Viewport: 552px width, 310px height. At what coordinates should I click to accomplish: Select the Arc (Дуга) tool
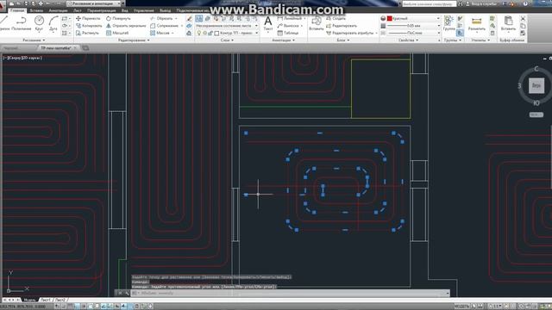tap(53, 23)
